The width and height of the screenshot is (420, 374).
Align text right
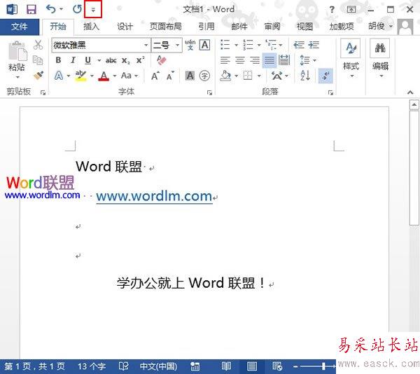pos(255,60)
